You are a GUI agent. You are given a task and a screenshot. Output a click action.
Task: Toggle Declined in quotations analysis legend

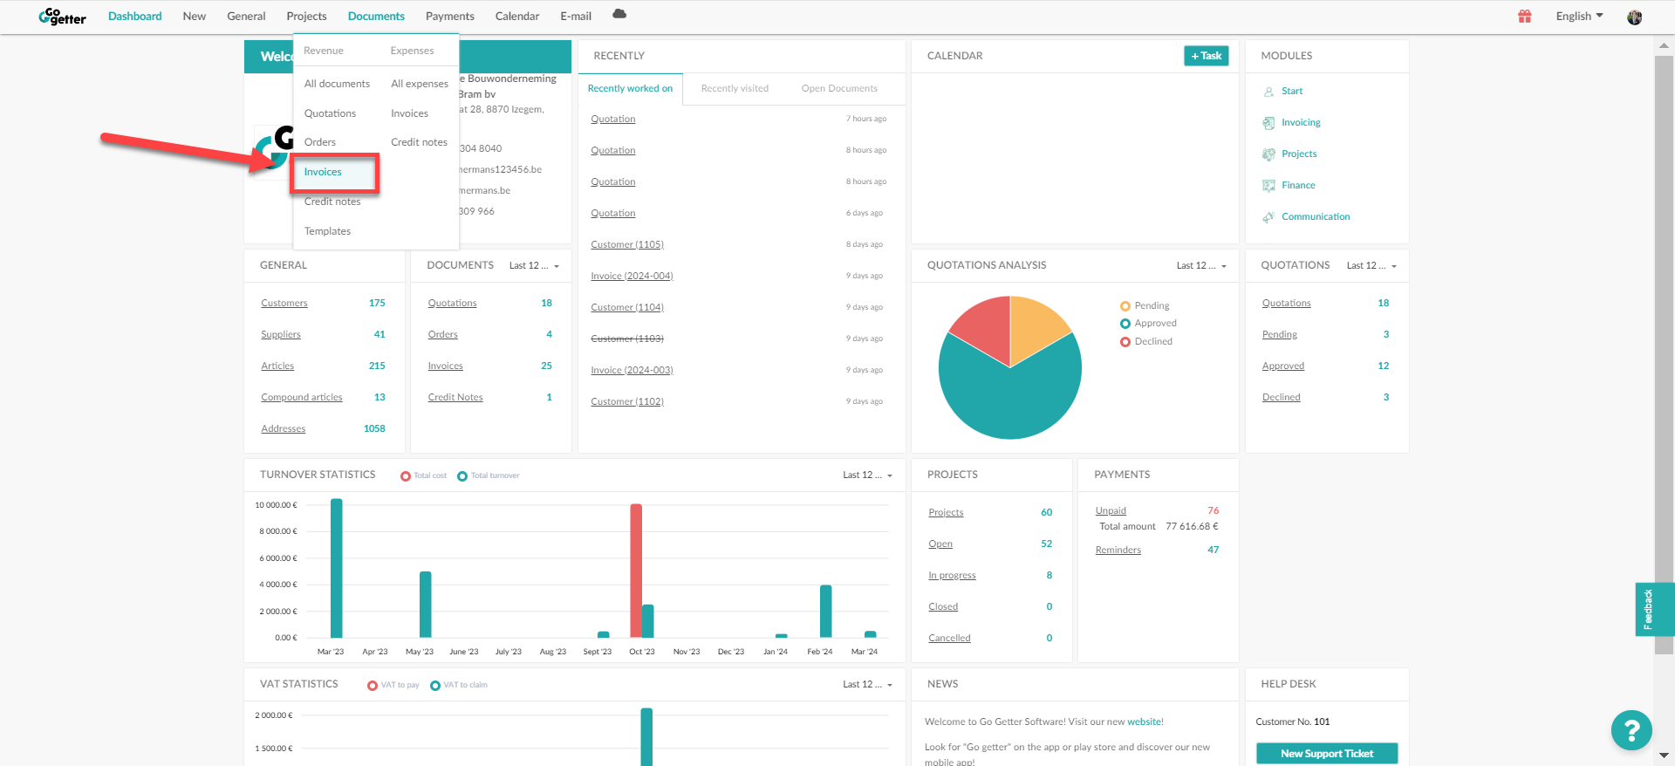(x=1146, y=341)
